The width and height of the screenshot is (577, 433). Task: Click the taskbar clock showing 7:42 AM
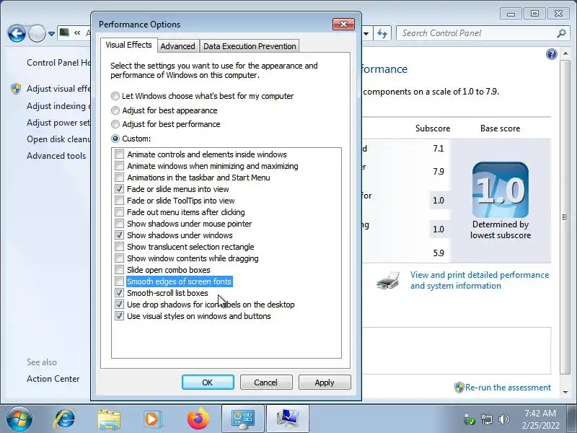pos(540,419)
